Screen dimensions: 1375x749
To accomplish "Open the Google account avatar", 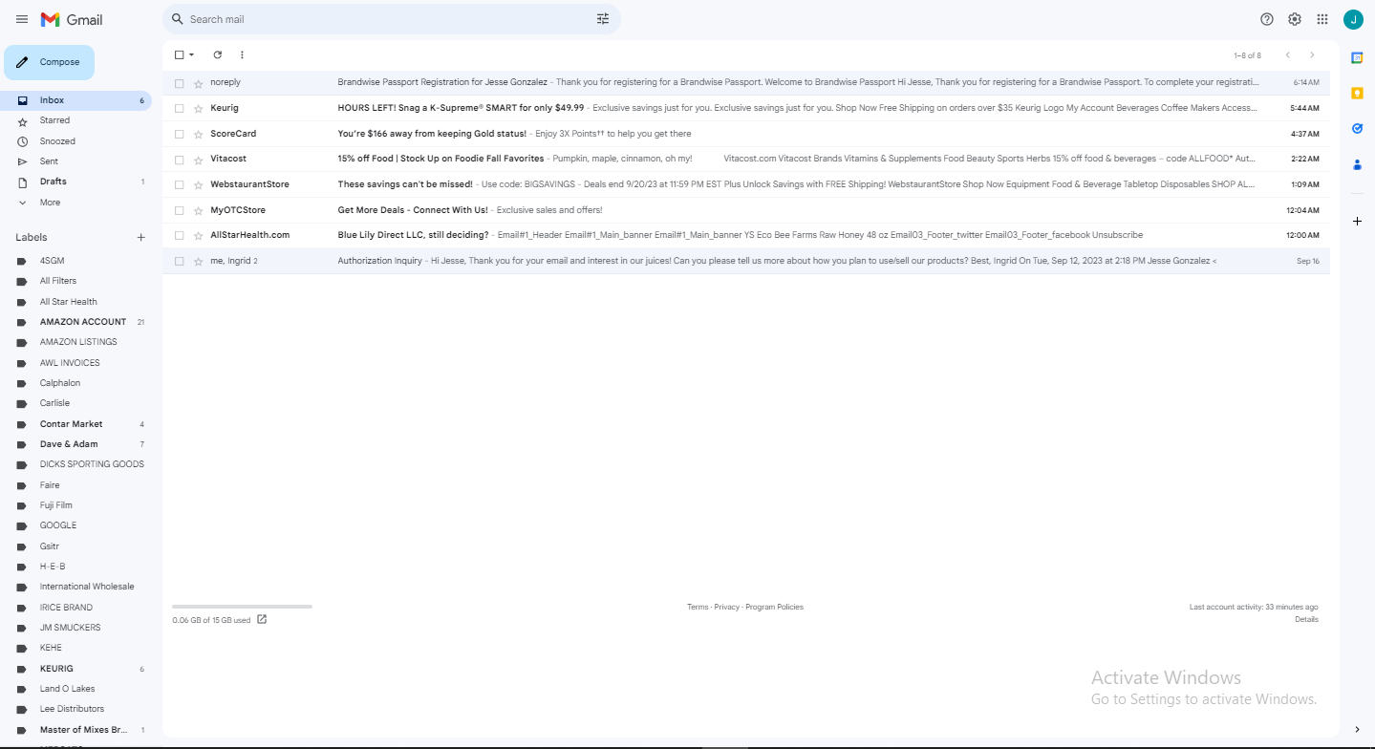I will coord(1353,19).
